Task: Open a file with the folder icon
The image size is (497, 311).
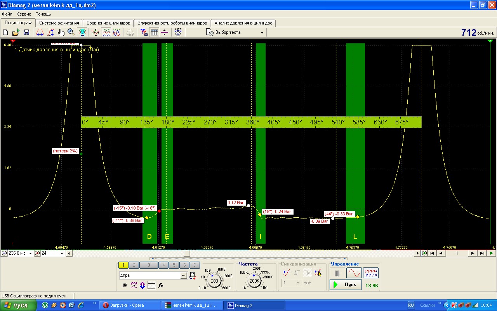Action: (16, 33)
